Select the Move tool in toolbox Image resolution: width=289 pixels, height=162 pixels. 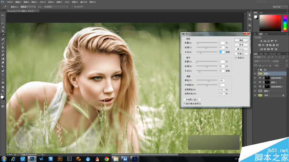tap(3, 15)
